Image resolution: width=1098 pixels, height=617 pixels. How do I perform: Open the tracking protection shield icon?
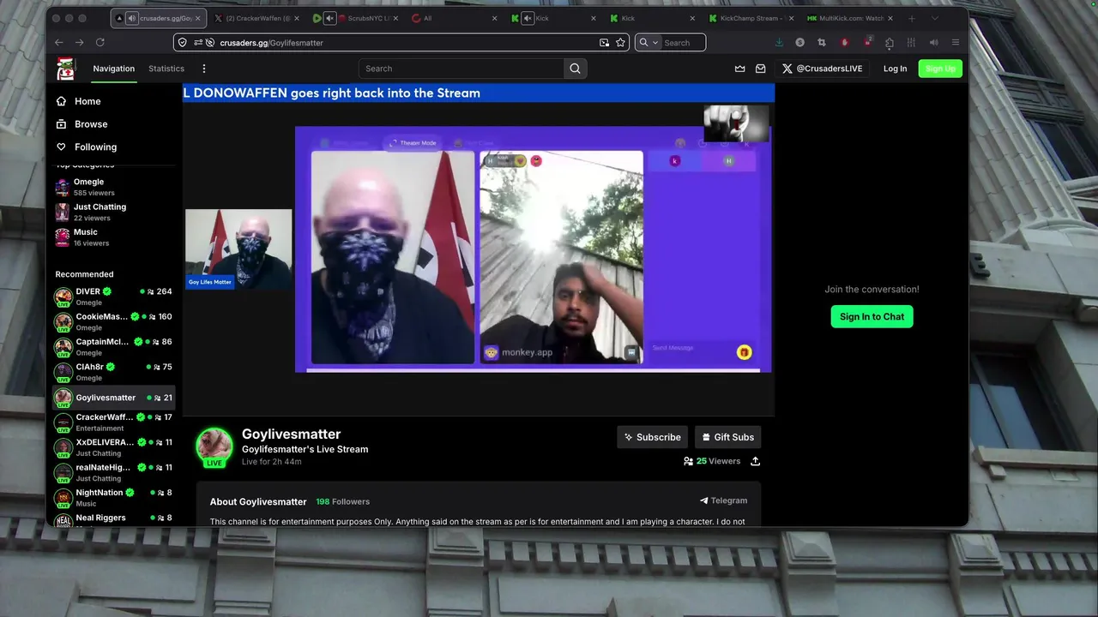(x=183, y=42)
